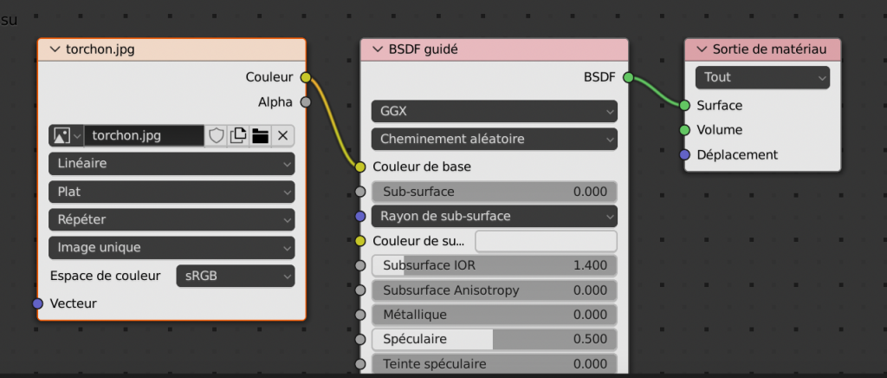Open the GGX distribution dropdown

[494, 111]
